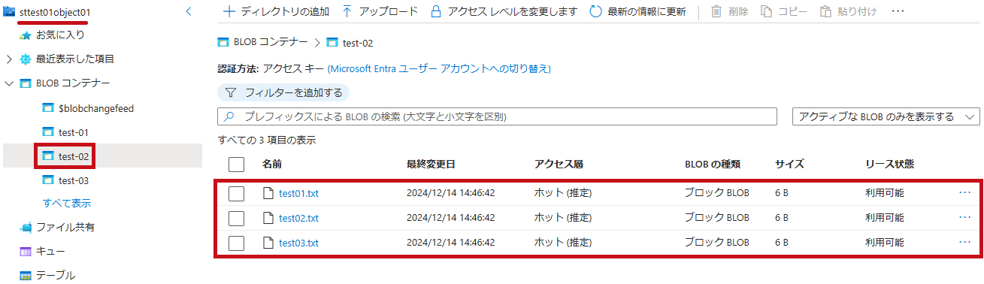Screen dimensions: 984x284
Task: Click the $blobchangefeed container icon
Action: click(x=49, y=108)
